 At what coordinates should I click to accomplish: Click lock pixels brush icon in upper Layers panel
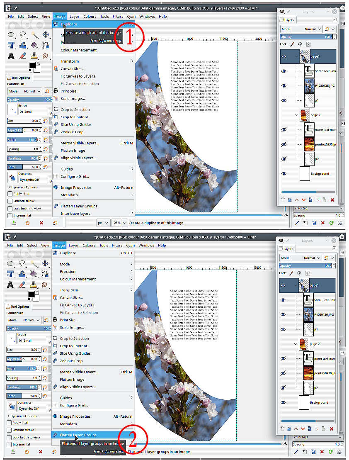[292, 44]
